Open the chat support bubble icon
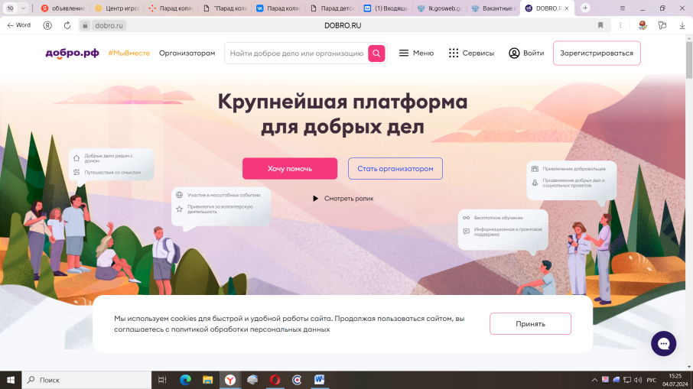Image resolution: width=693 pixels, height=389 pixels. tap(663, 343)
